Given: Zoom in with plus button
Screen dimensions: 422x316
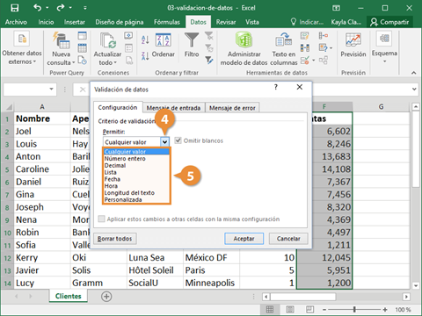Looking at the screenshot, I should click(385, 309).
